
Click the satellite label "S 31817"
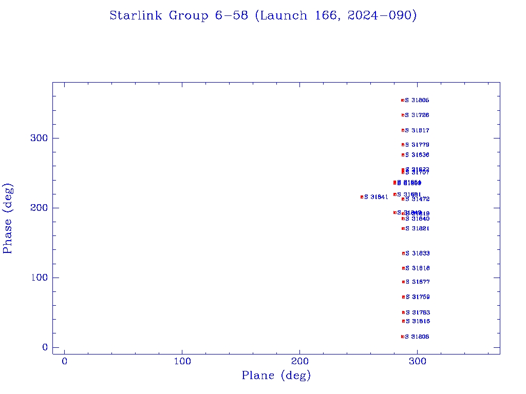point(417,130)
